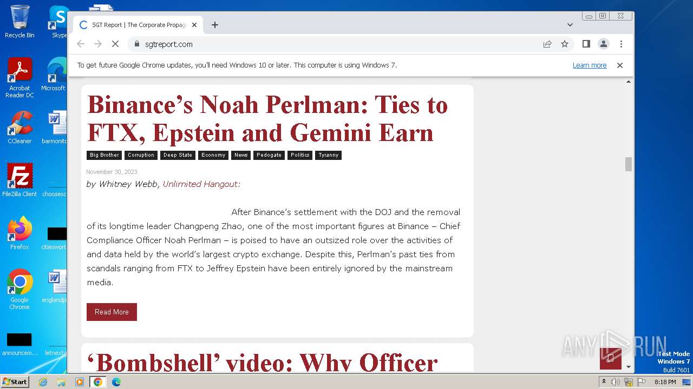The height and width of the screenshot is (389, 693).
Task: Open the Binance's Noah Perlman article headline
Action: (267, 118)
